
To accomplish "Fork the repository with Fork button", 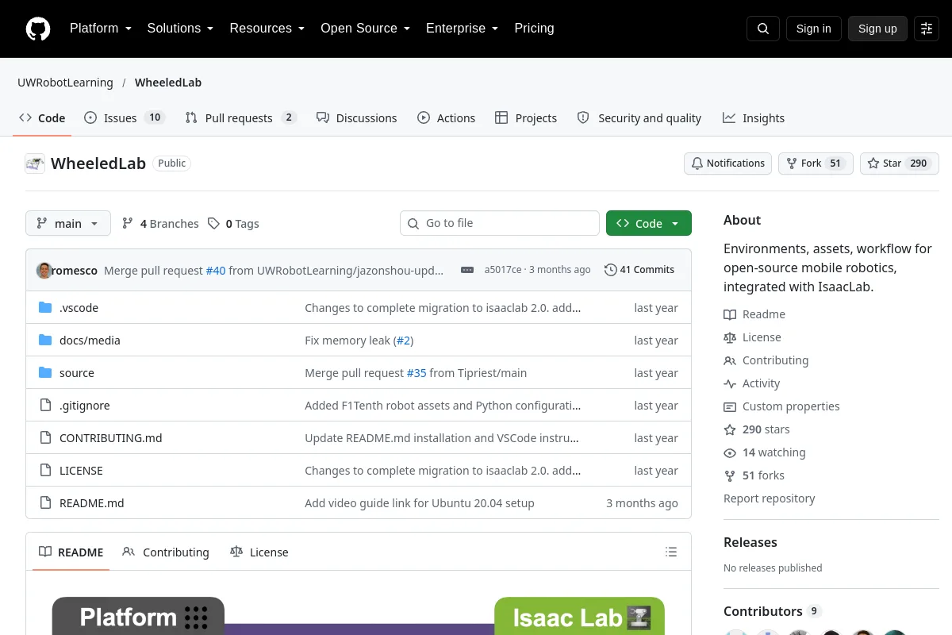I will (x=816, y=164).
